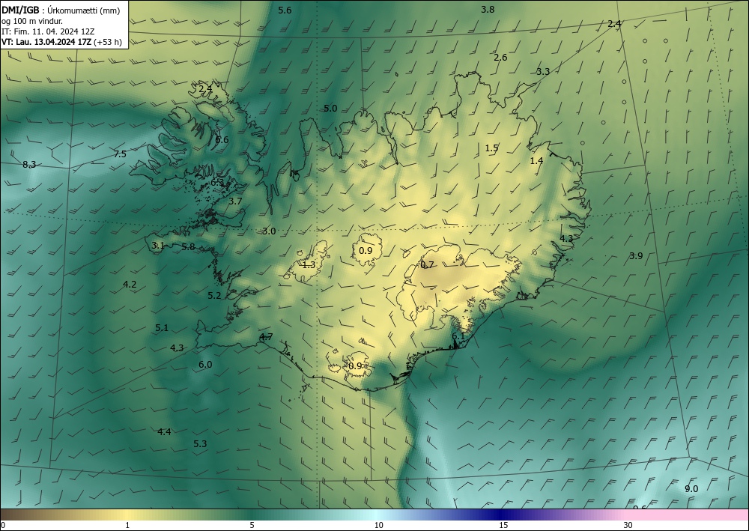Viewport: 749px width, 531px height.
Task: Select the 5.3 value on the map
Action: click(200, 443)
